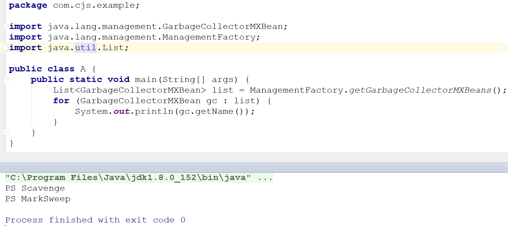508x226 pixels.
Task: Click the divider bar between editor and console
Action: pos(254,167)
